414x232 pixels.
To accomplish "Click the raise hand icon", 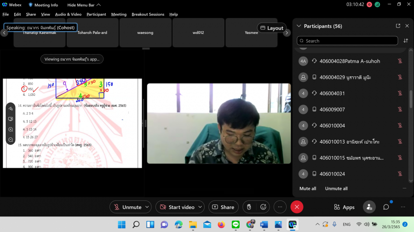I will (x=249, y=207).
